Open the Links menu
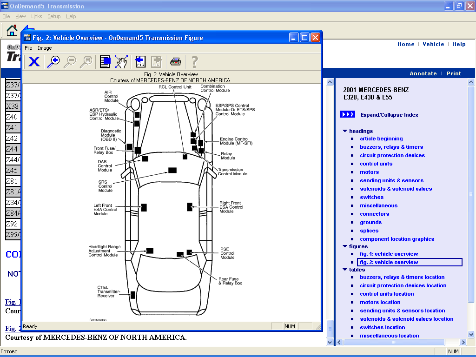476x357 pixels. (36, 16)
